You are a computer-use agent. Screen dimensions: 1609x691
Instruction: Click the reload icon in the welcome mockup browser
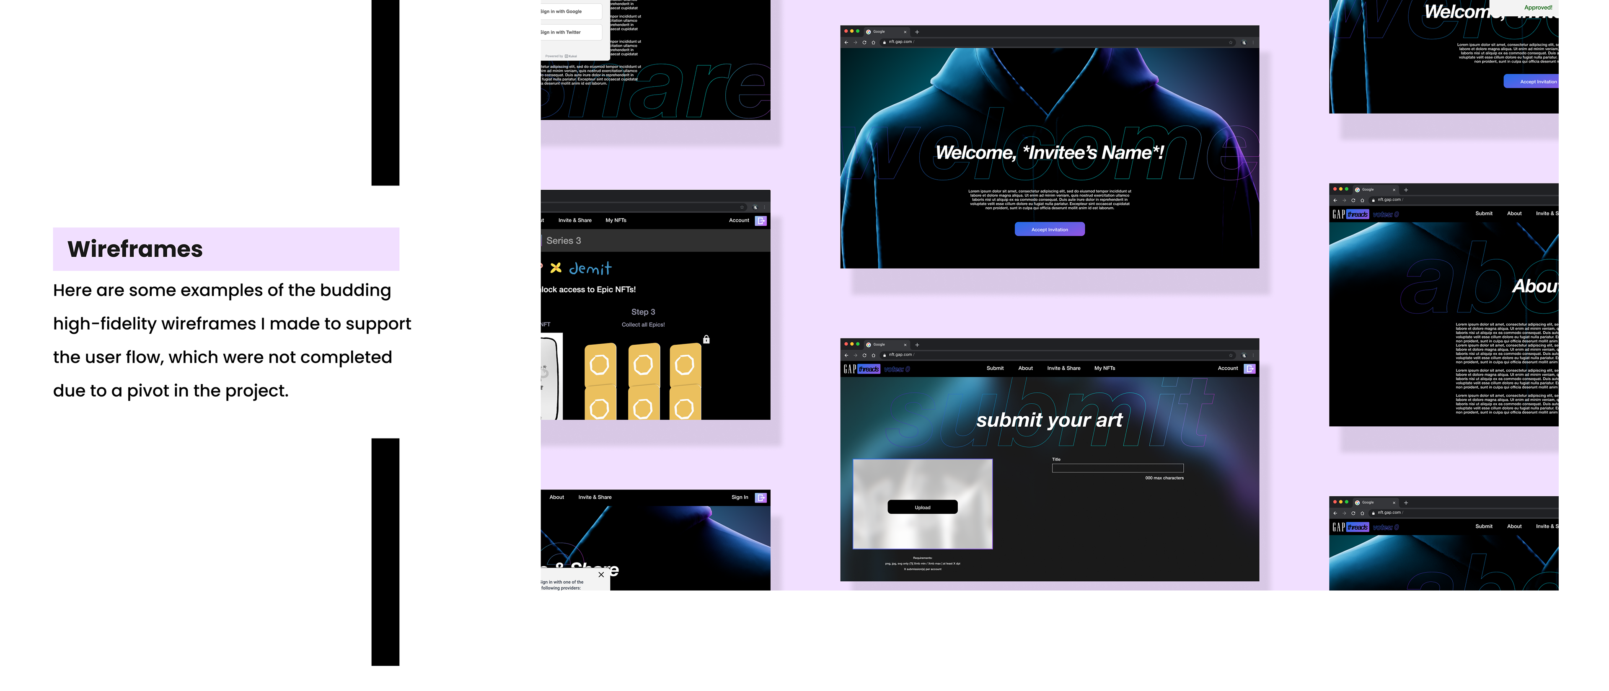pos(864,42)
